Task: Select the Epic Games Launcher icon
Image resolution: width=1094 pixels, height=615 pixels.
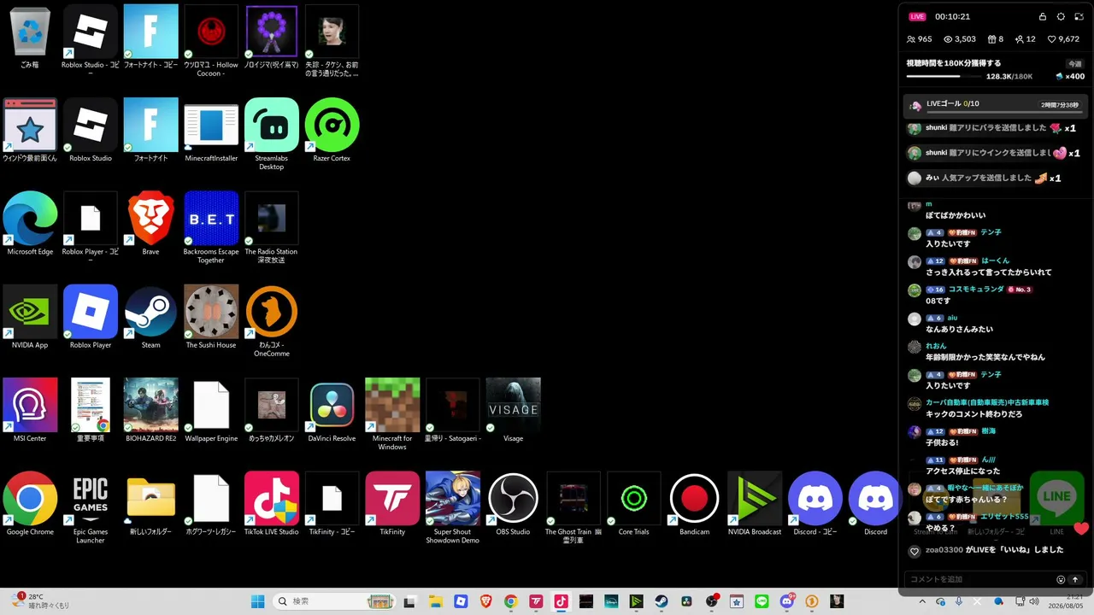Action: [x=91, y=508]
